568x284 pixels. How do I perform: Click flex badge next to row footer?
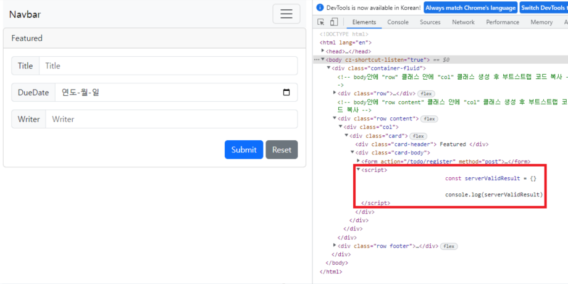tap(449, 246)
